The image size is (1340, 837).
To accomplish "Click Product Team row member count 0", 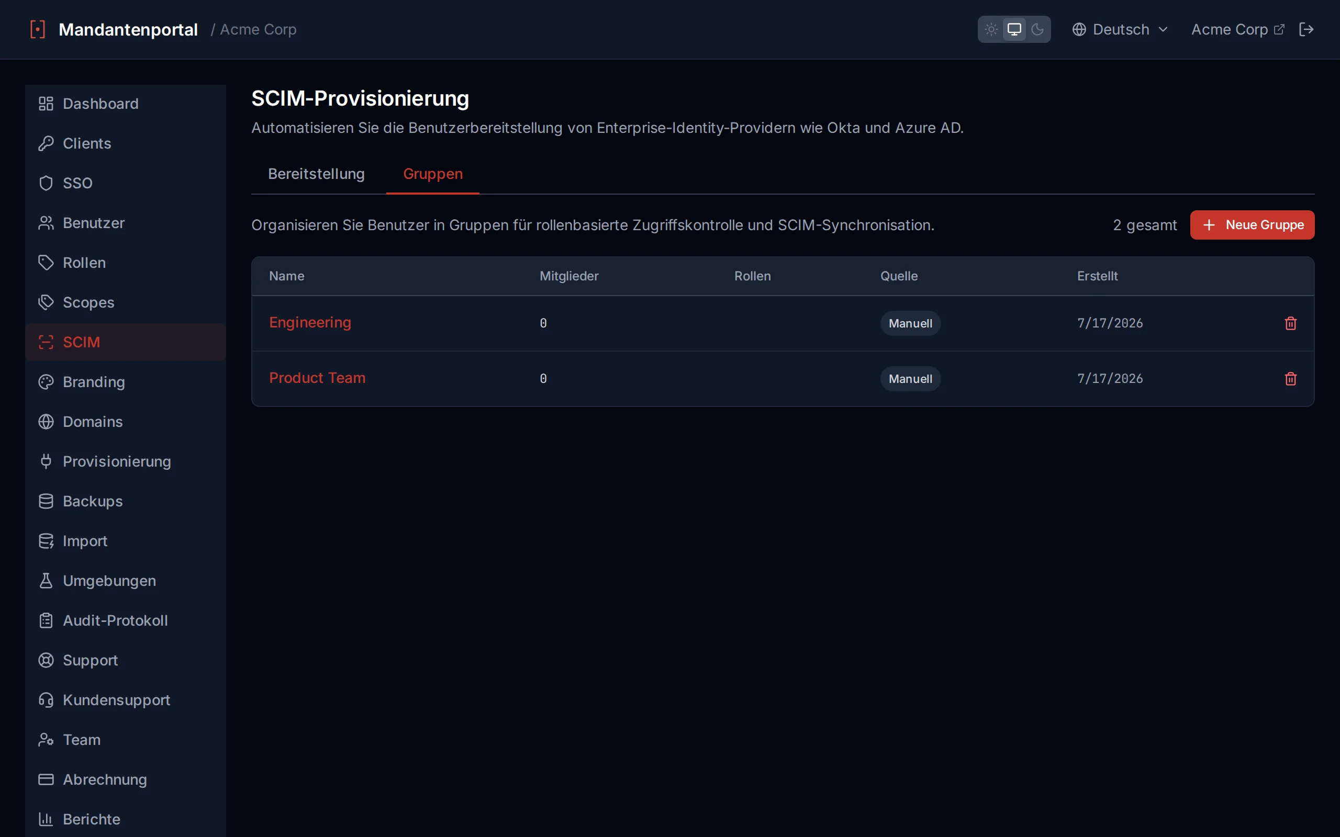I will click(543, 379).
